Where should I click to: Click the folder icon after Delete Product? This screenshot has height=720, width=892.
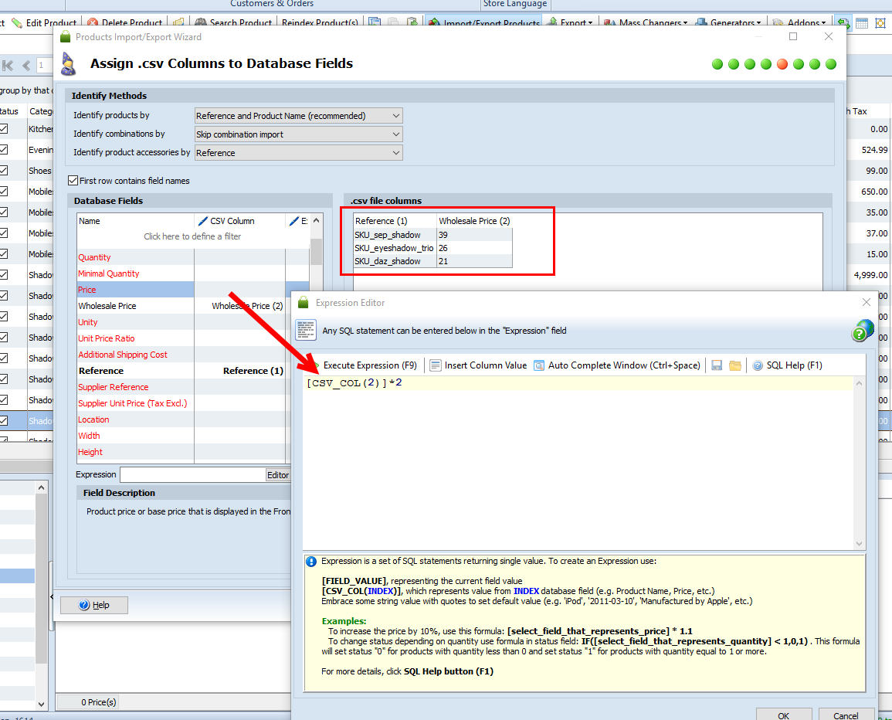[x=178, y=22]
